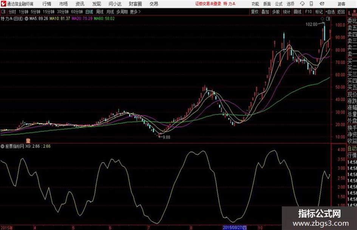Select the 月线 monthly chart tab
The width and height of the screenshot is (357, 230).
tap(110, 12)
